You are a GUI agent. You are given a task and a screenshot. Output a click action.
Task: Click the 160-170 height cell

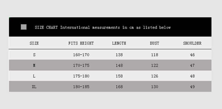pos(81,55)
